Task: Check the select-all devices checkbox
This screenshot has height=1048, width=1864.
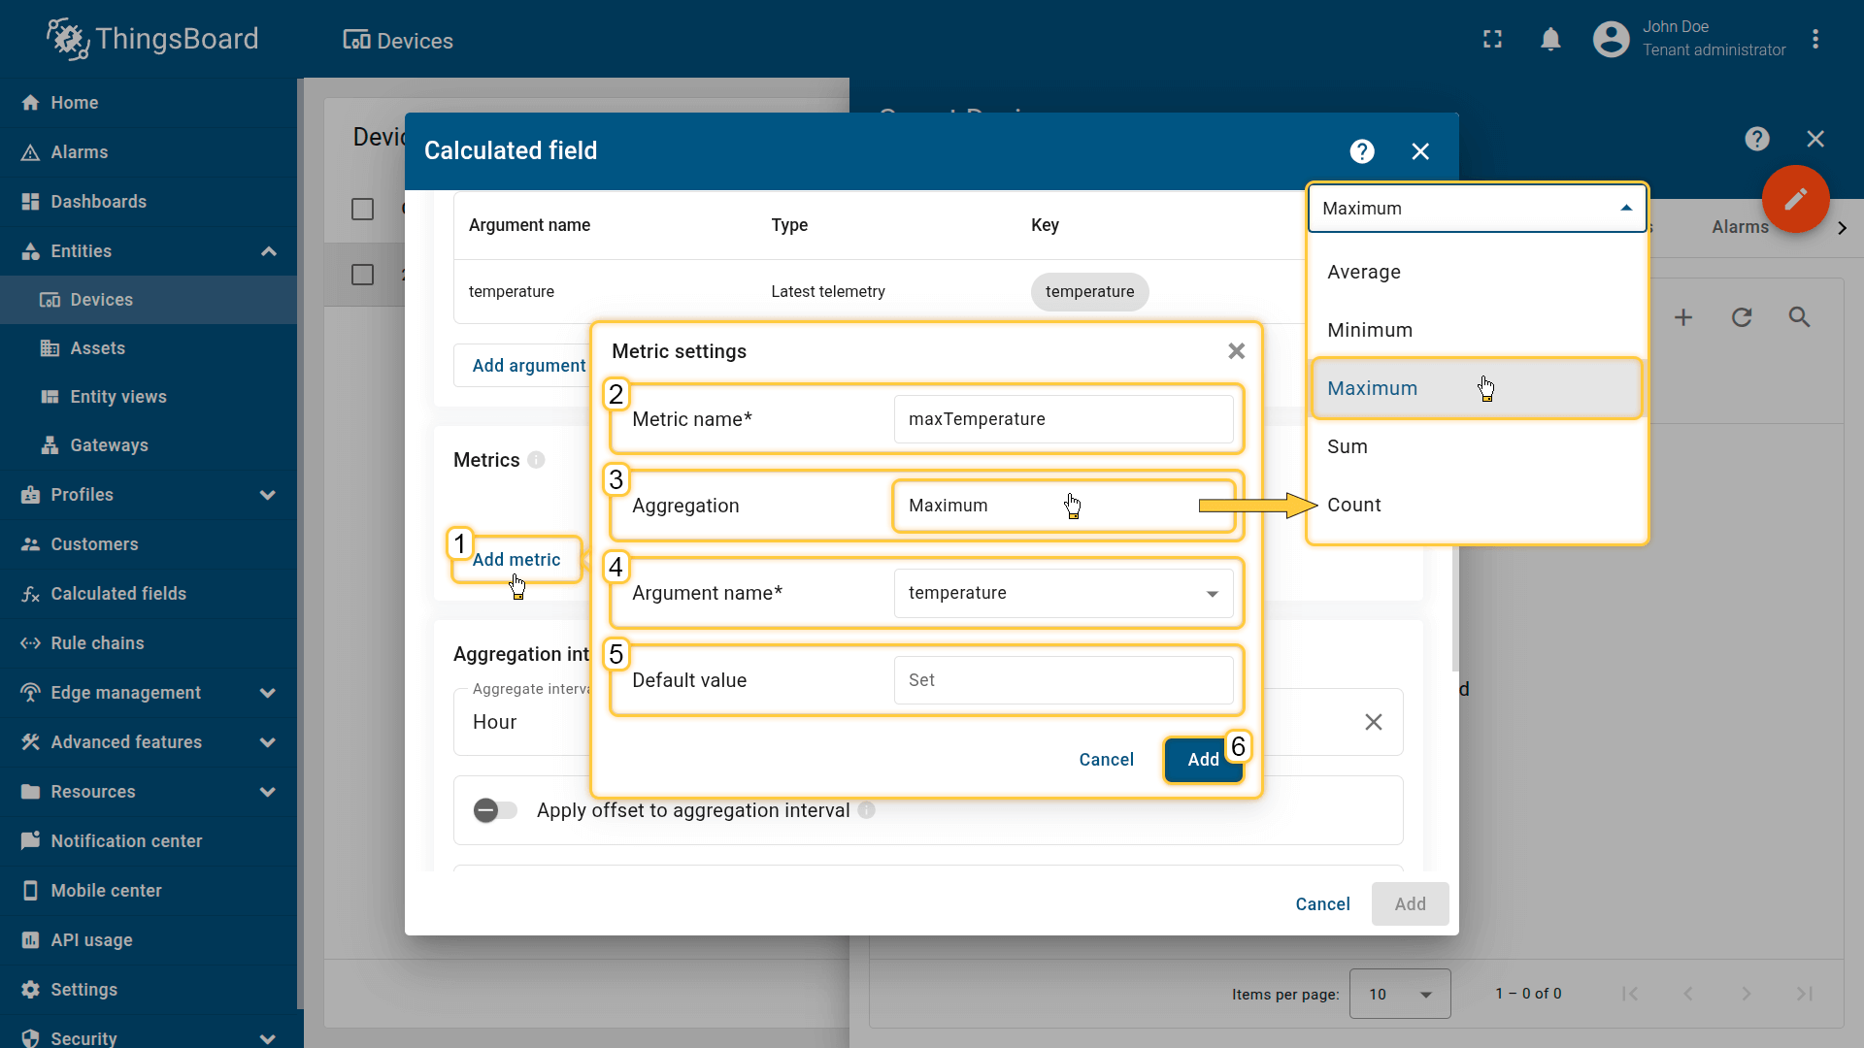Action: click(362, 210)
